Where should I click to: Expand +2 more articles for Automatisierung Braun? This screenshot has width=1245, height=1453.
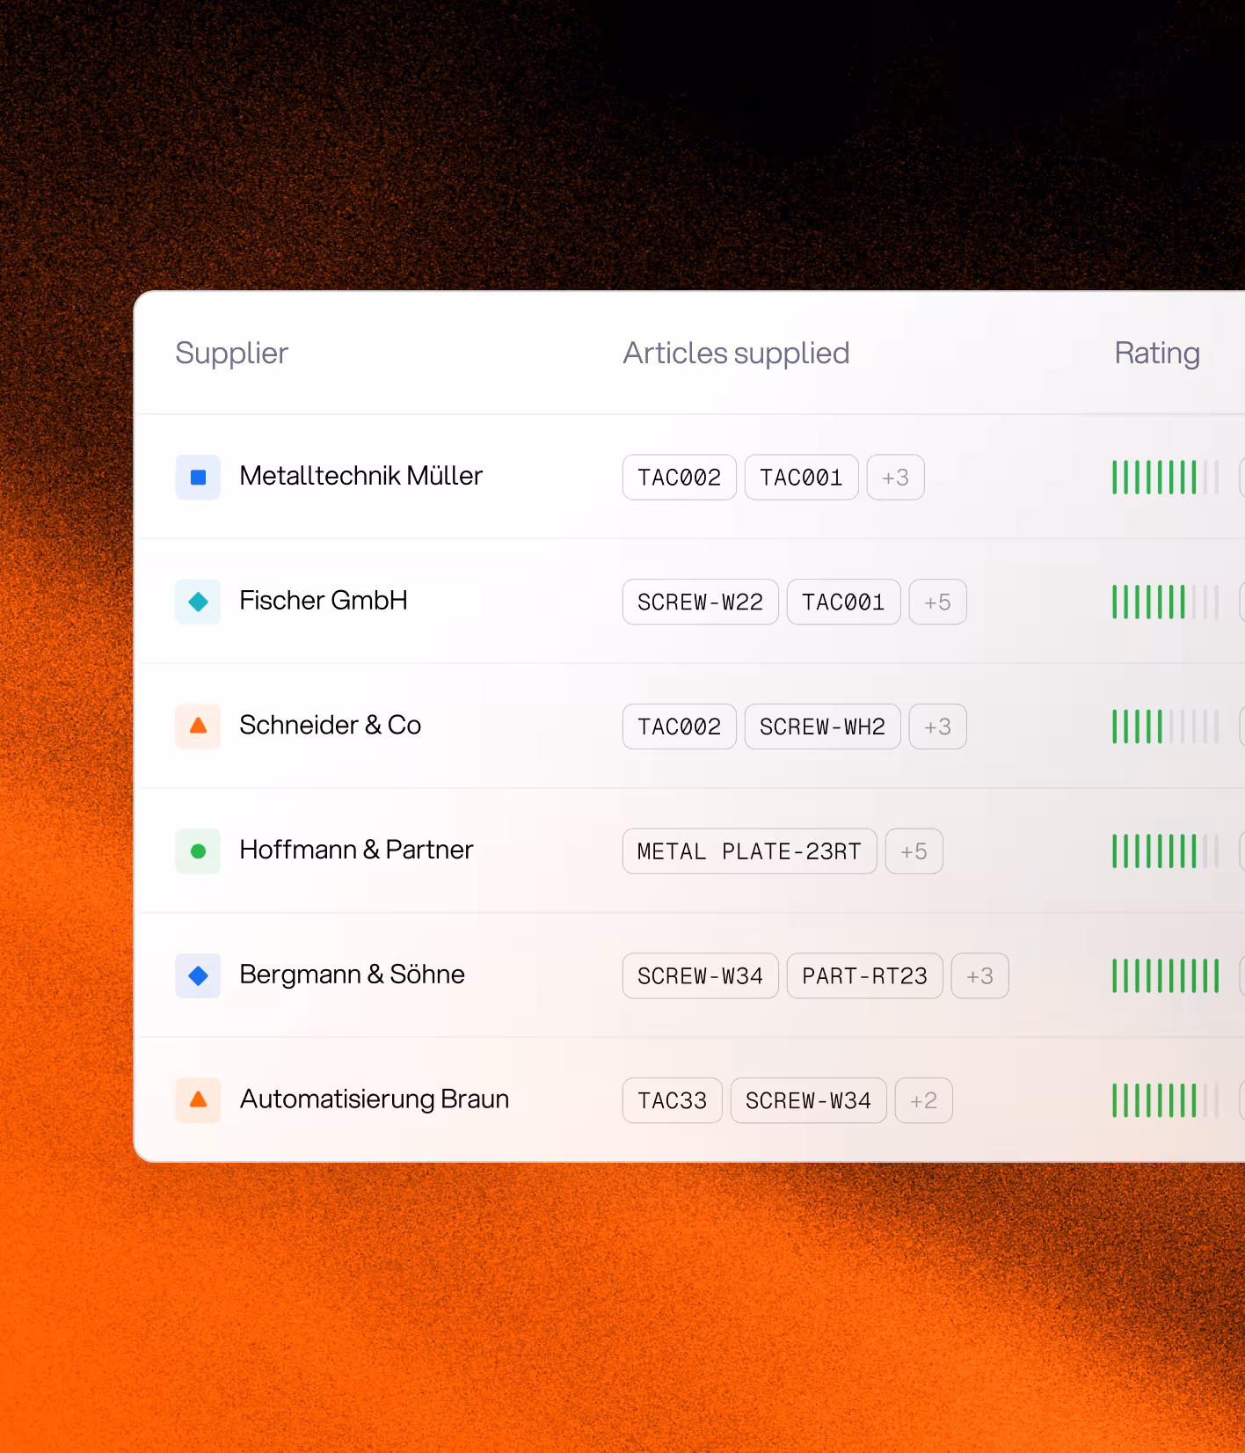coord(924,1100)
